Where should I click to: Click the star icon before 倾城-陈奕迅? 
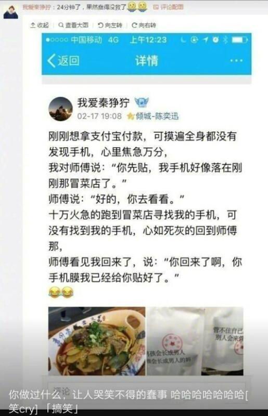tap(131, 116)
